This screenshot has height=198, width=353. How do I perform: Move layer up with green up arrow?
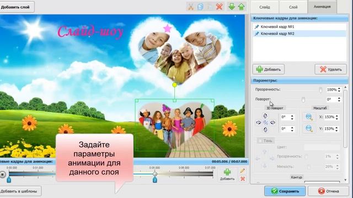click(x=242, y=7)
